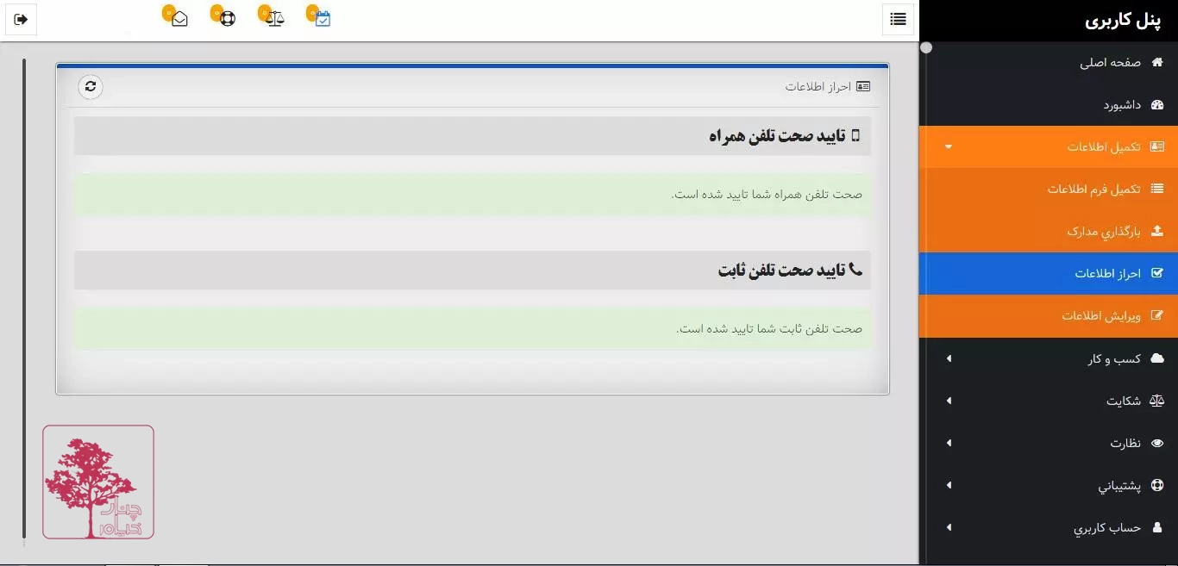Click the landline phone icon in the heading
This screenshot has width=1178, height=566.
point(855,270)
